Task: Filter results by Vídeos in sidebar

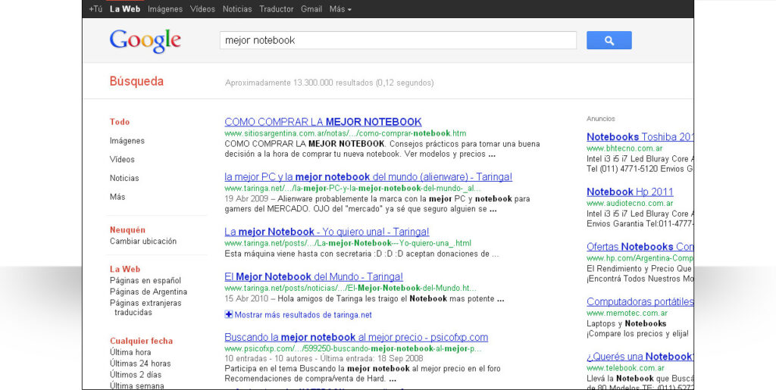Action: [x=122, y=159]
